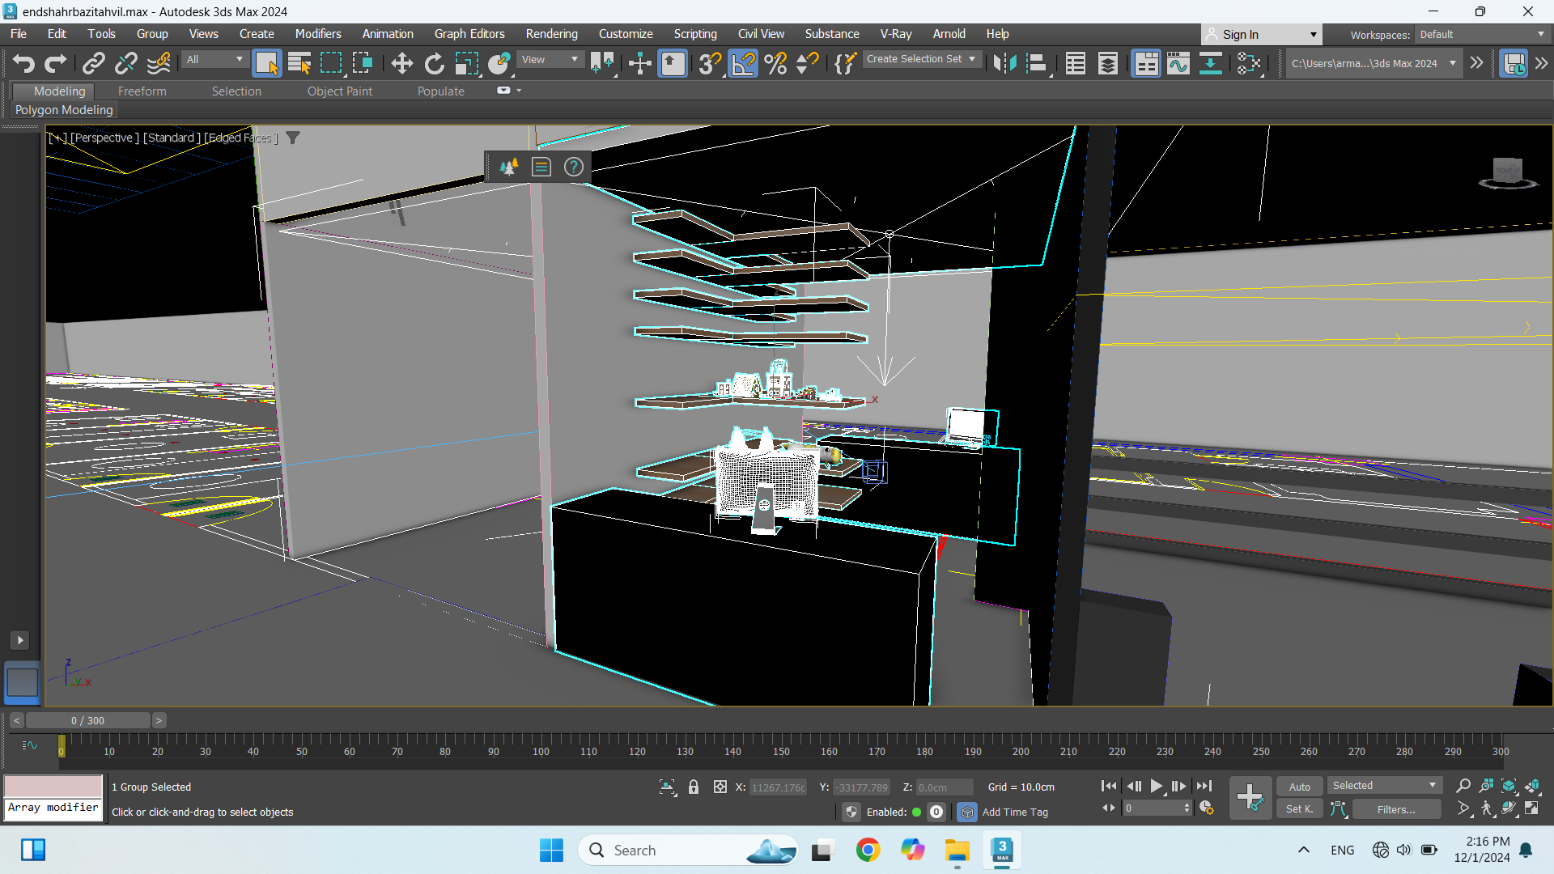Toggle Auto Key mode
Screen dimensions: 1554x874
coord(1299,787)
